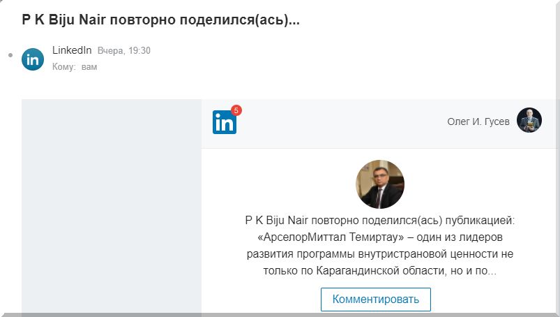Viewport: 560px width, 317px height.
Task: Click the gray bar at the bottom edge
Action: (x=280, y=315)
